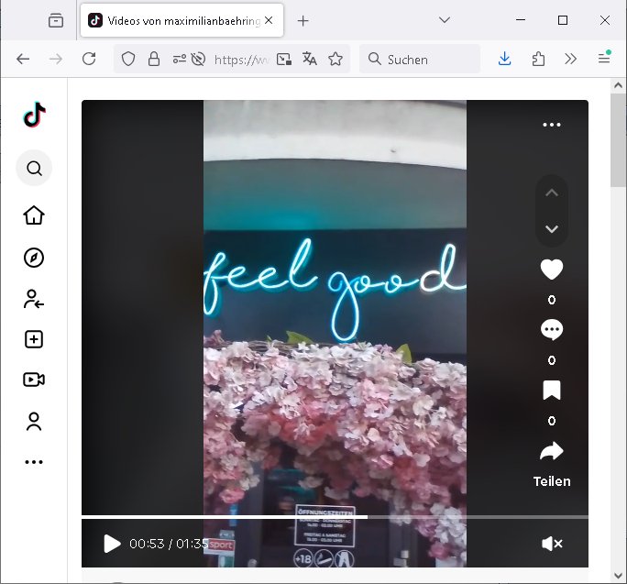Translate this page icon
The height and width of the screenshot is (584, 627).
309,60
